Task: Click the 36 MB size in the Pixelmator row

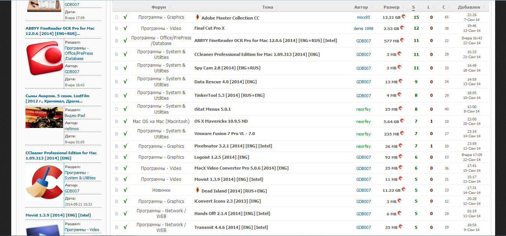Action: [391, 146]
